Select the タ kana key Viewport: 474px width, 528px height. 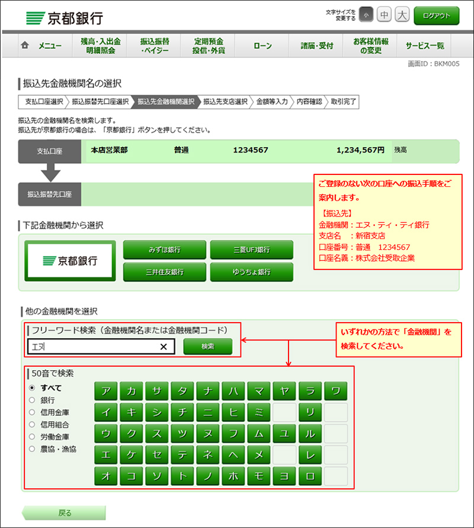click(x=182, y=392)
